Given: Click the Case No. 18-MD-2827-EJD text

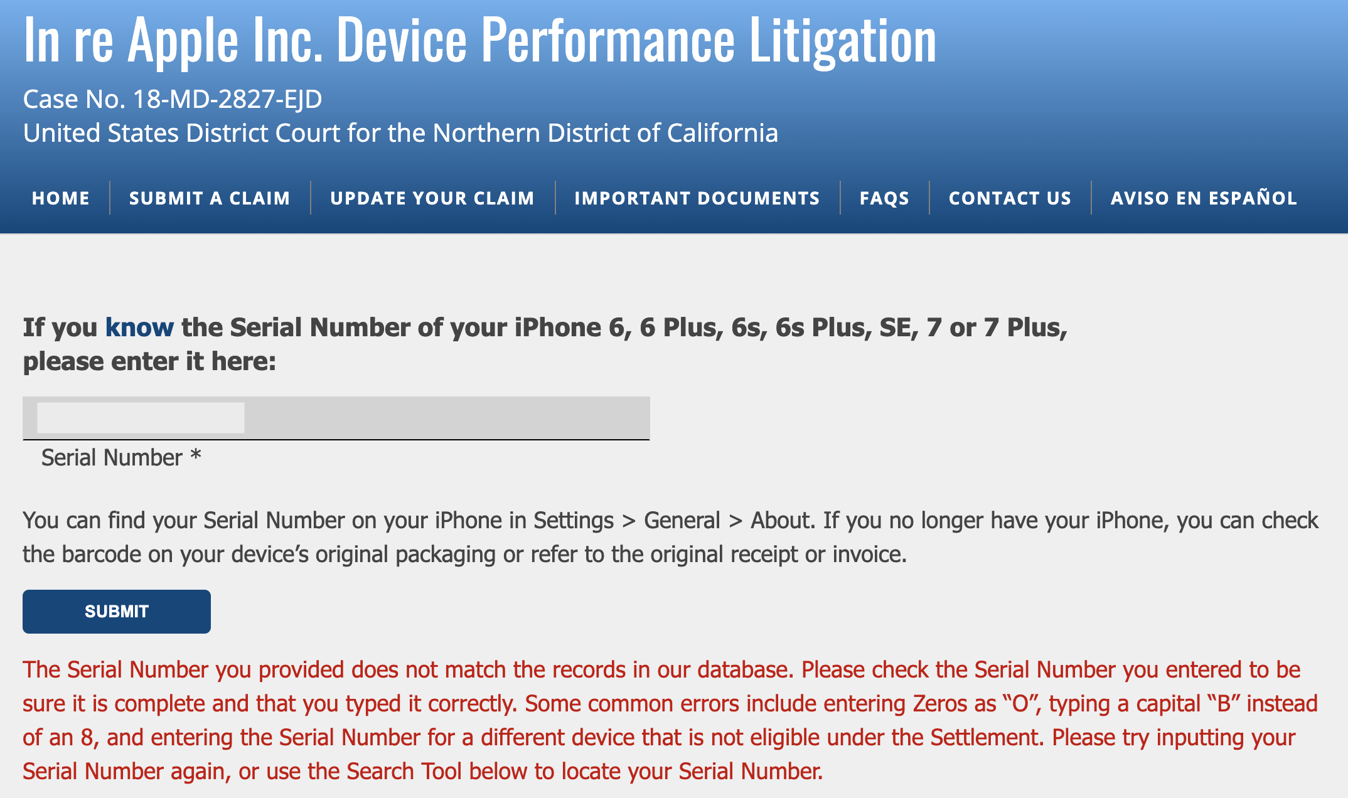Looking at the screenshot, I should (x=173, y=99).
